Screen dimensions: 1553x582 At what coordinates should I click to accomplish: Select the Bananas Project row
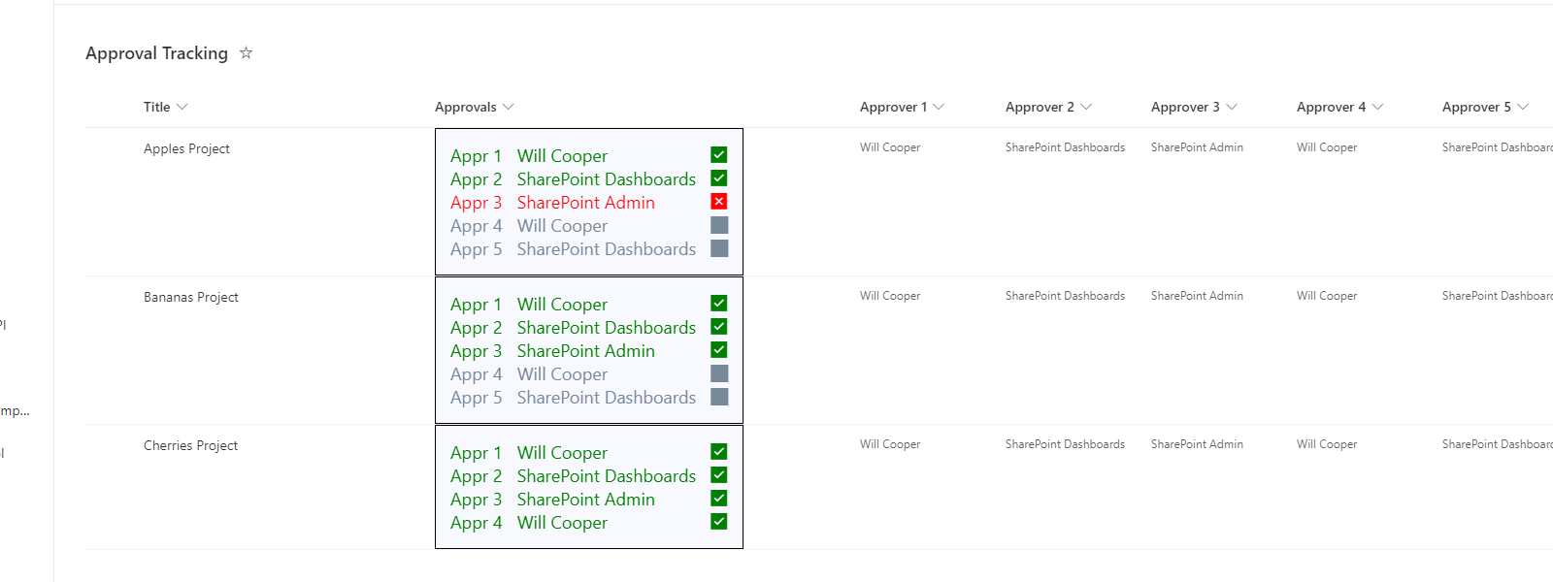pos(191,297)
